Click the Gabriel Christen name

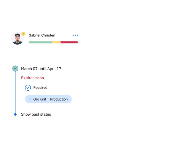(x=42, y=35)
